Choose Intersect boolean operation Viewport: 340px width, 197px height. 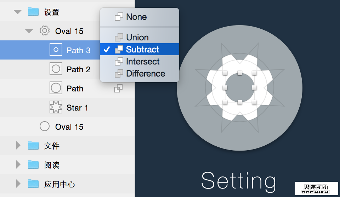coord(142,62)
